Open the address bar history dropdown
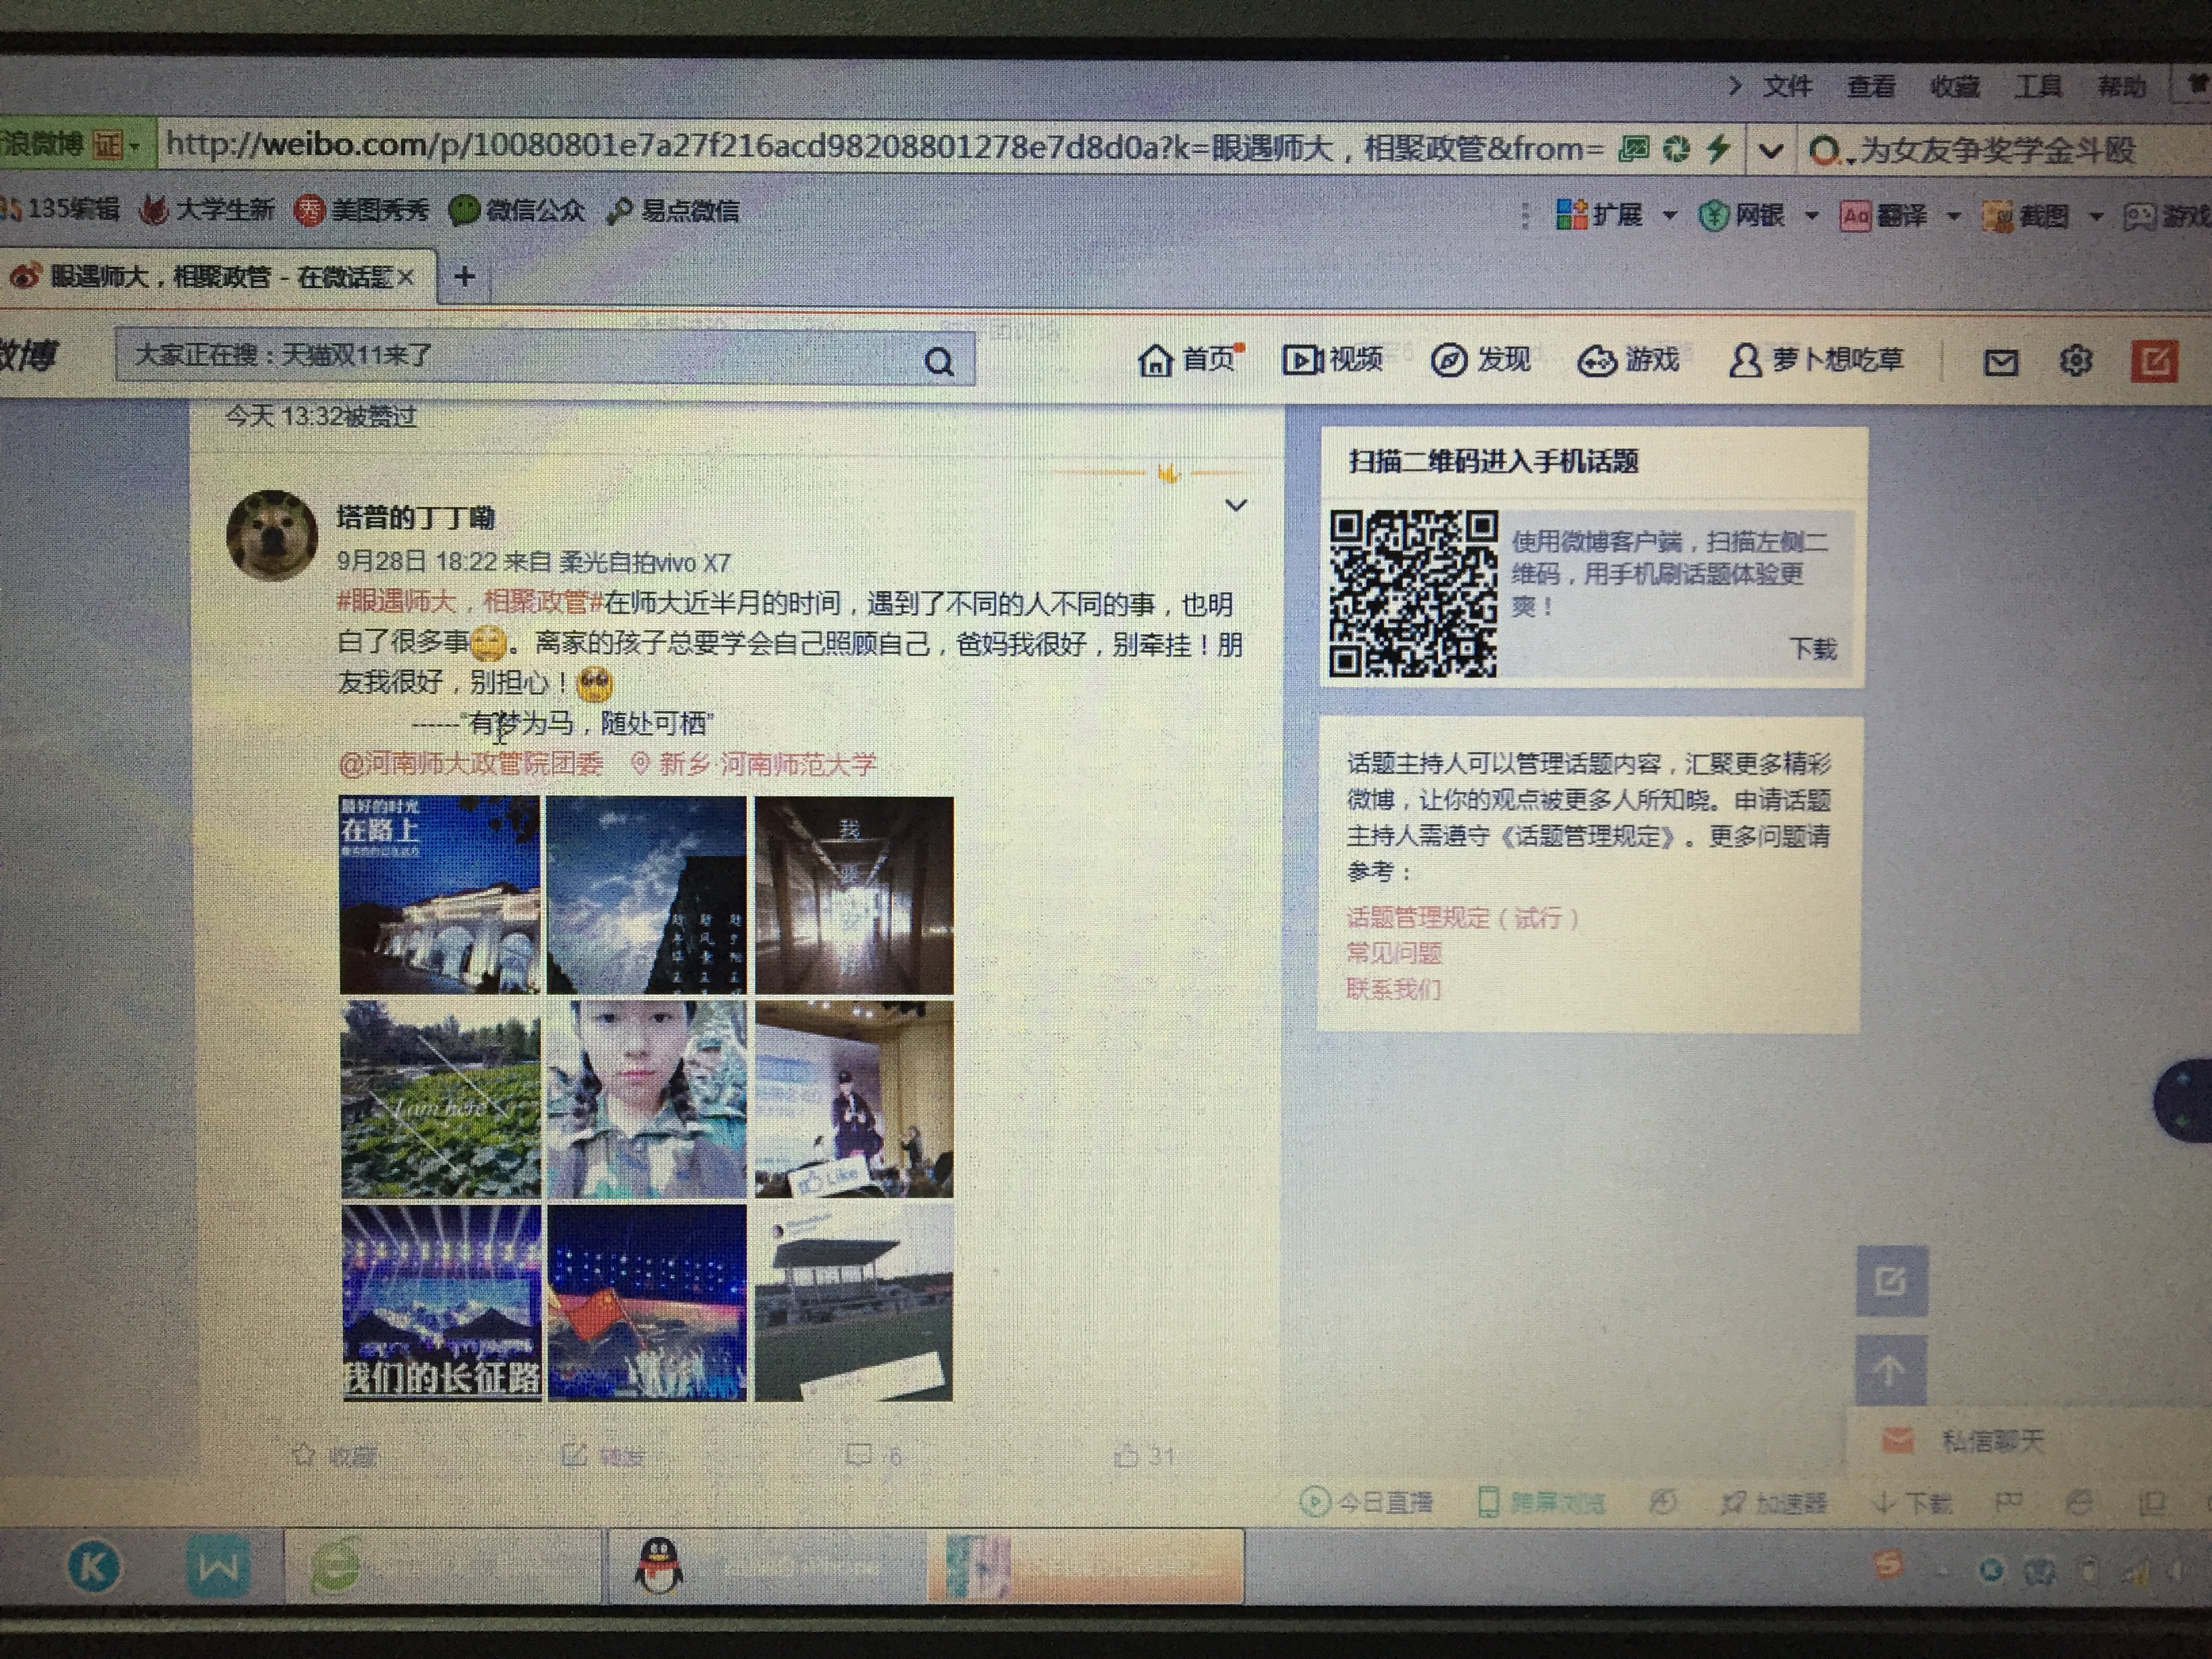Viewport: 2212px width, 1659px height. [1770, 151]
